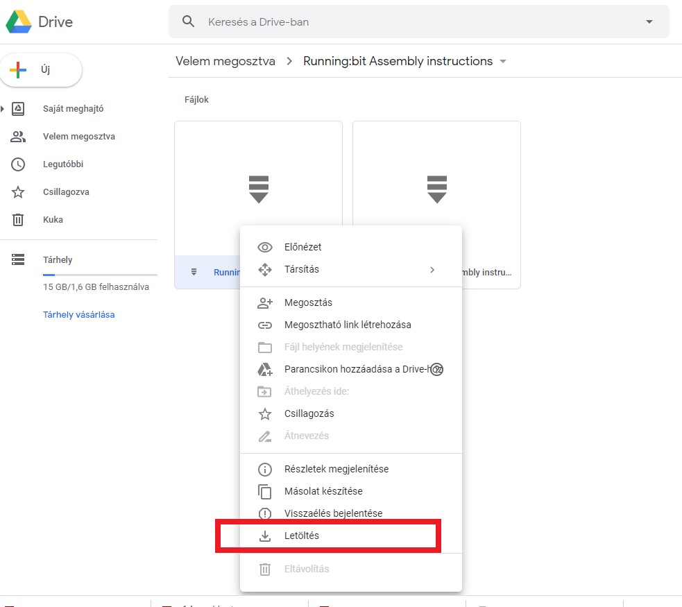The image size is (682, 607).
Task: Go to Velem megosztva breadcrumb
Action: (x=225, y=61)
